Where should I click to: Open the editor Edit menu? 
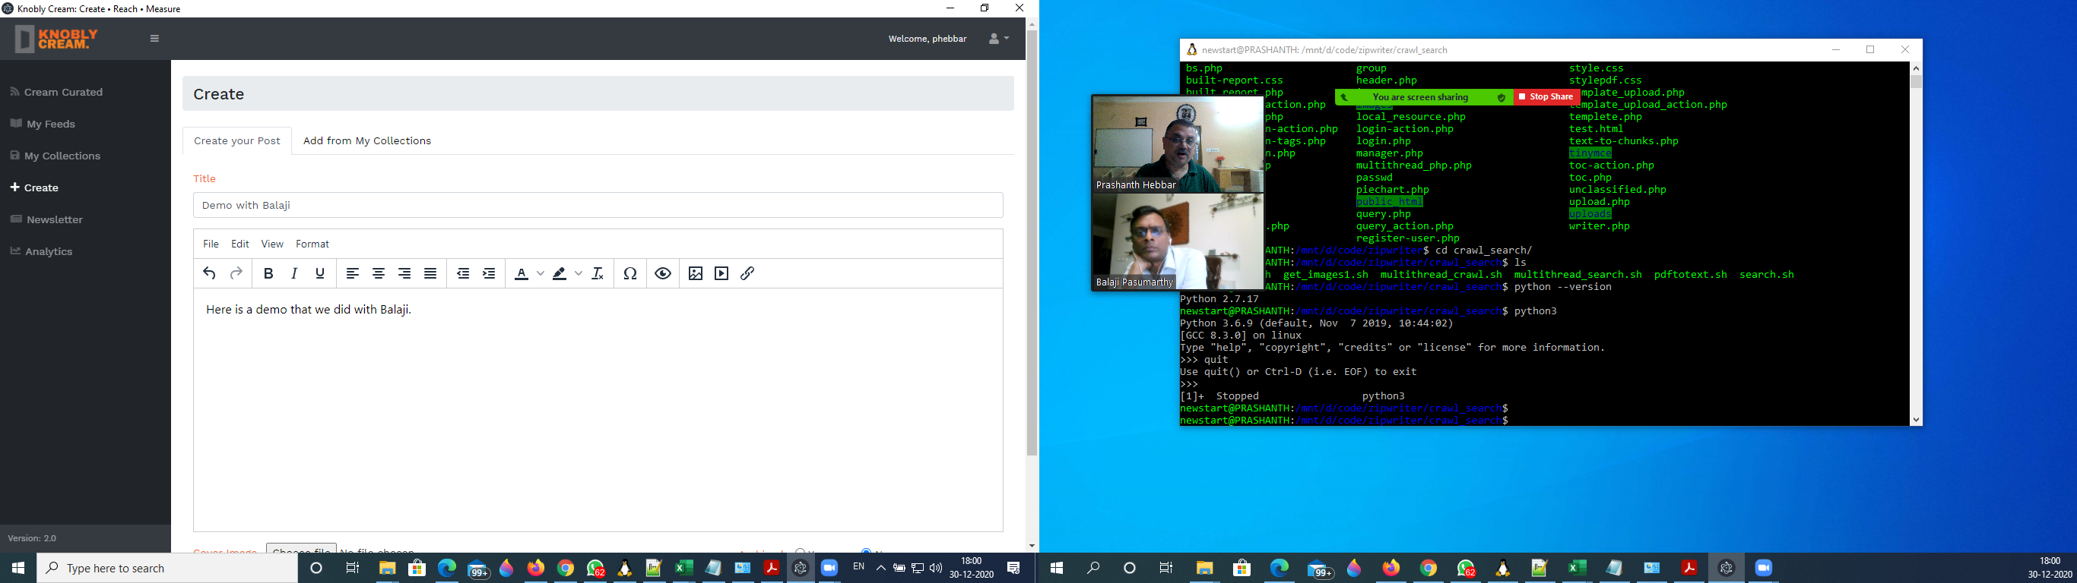pyautogui.click(x=240, y=244)
